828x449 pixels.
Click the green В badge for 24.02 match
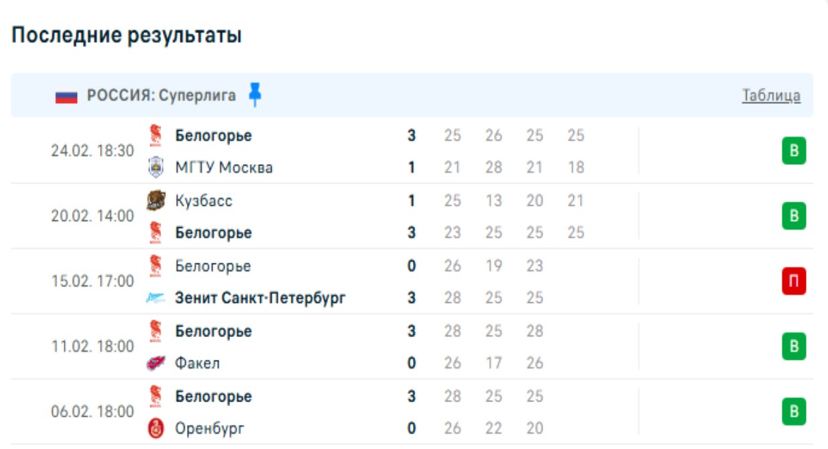794,151
